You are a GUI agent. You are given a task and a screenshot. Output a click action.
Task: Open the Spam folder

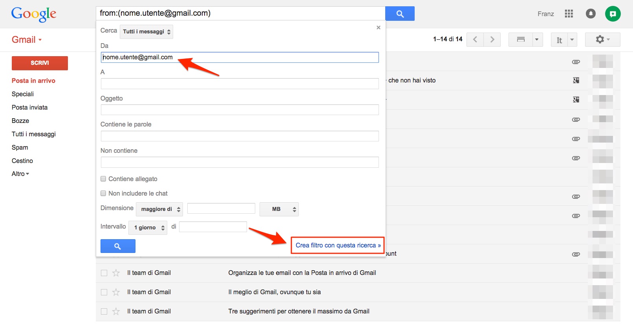[20, 147]
